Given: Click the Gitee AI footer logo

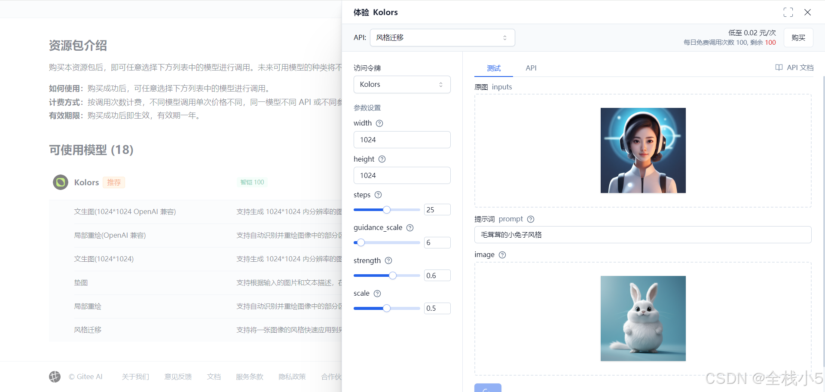Looking at the screenshot, I should [x=55, y=377].
